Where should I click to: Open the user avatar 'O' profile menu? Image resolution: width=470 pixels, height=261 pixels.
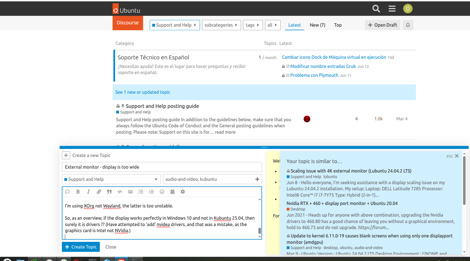pos(408,9)
